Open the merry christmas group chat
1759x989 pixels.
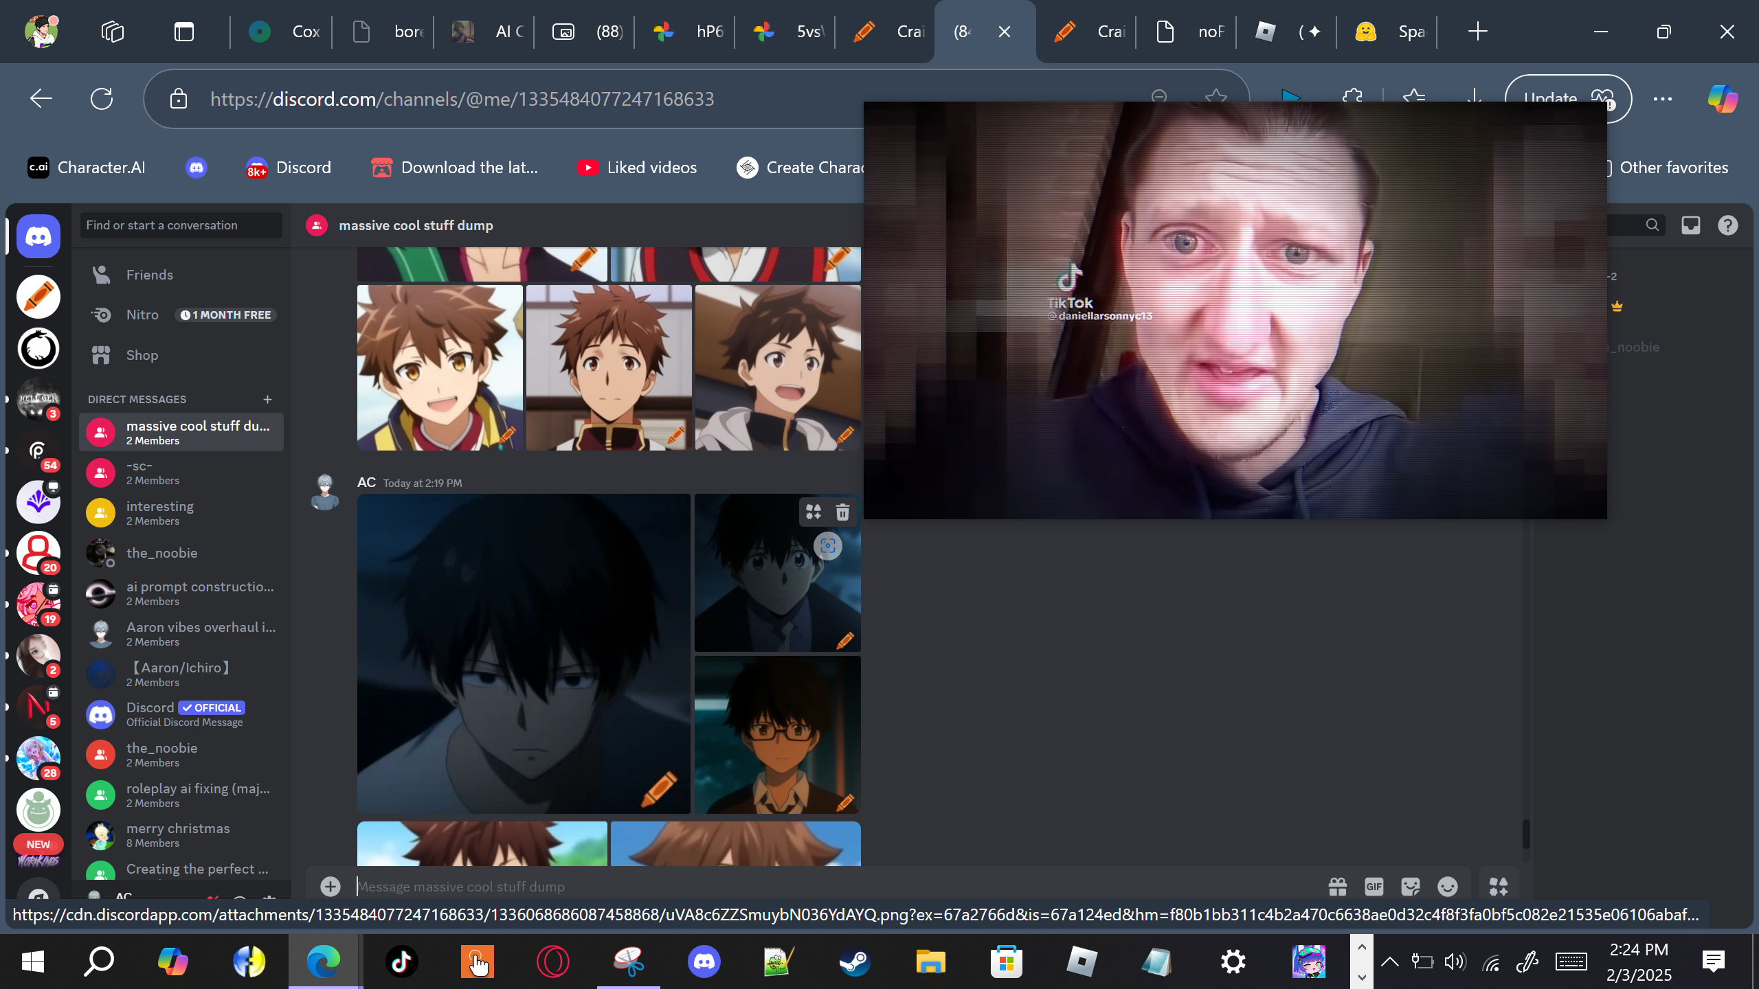coord(181,835)
